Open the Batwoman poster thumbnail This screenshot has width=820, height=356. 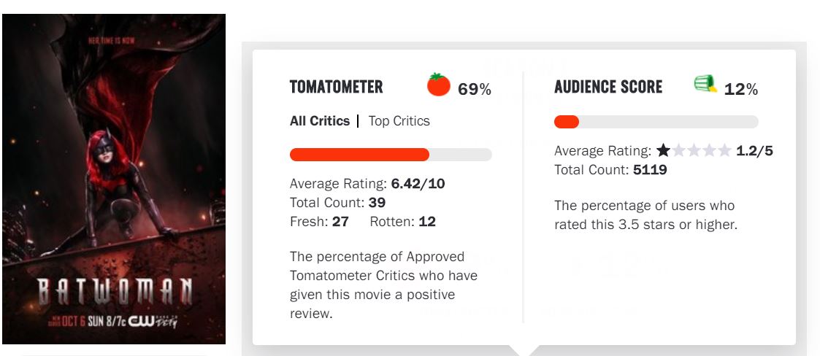[x=114, y=179]
